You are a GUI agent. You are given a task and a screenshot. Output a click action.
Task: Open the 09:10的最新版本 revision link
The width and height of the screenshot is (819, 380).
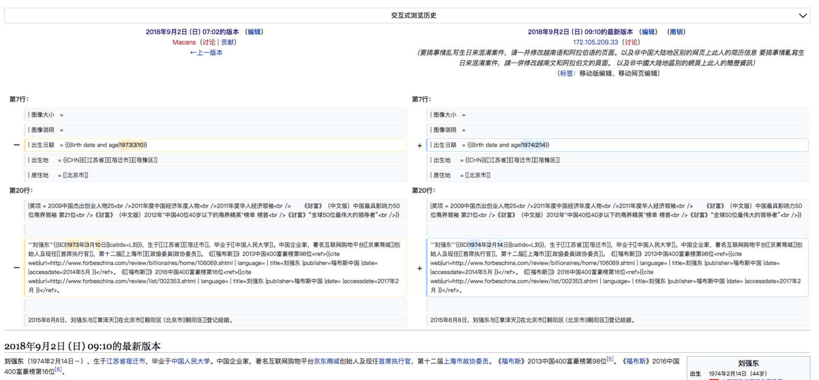(x=580, y=32)
